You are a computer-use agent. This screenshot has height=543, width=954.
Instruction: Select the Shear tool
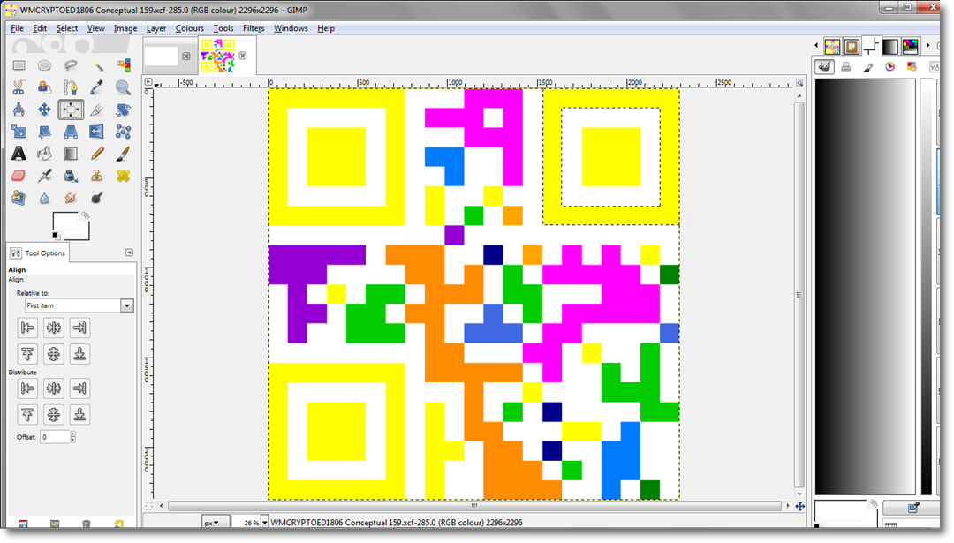tap(44, 132)
